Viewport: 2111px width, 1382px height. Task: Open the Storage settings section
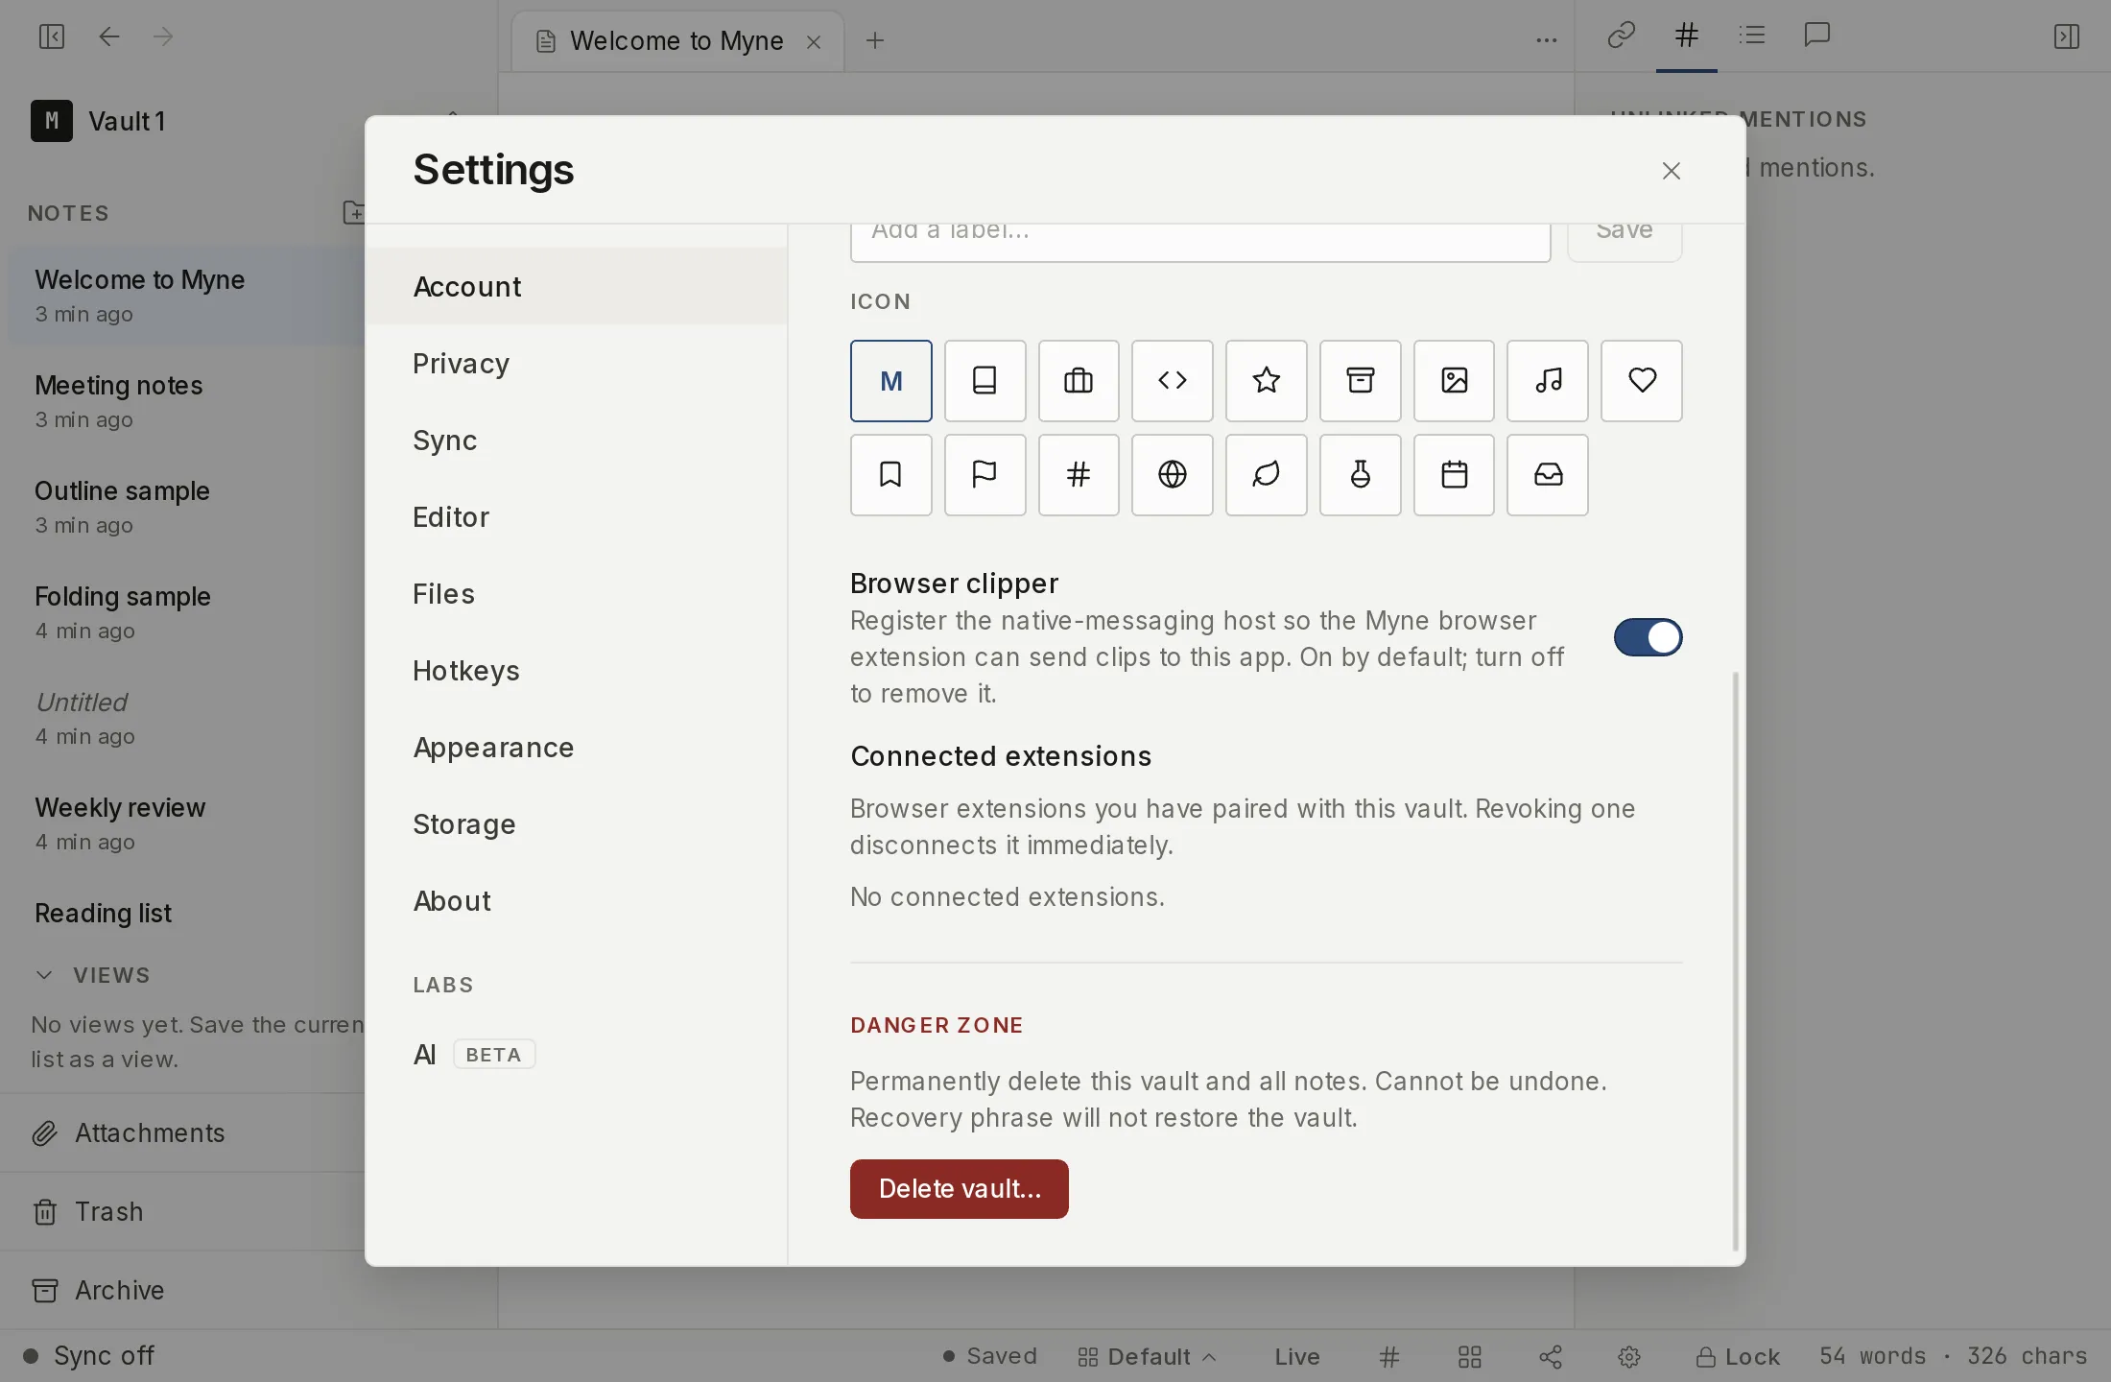[x=576, y=824]
